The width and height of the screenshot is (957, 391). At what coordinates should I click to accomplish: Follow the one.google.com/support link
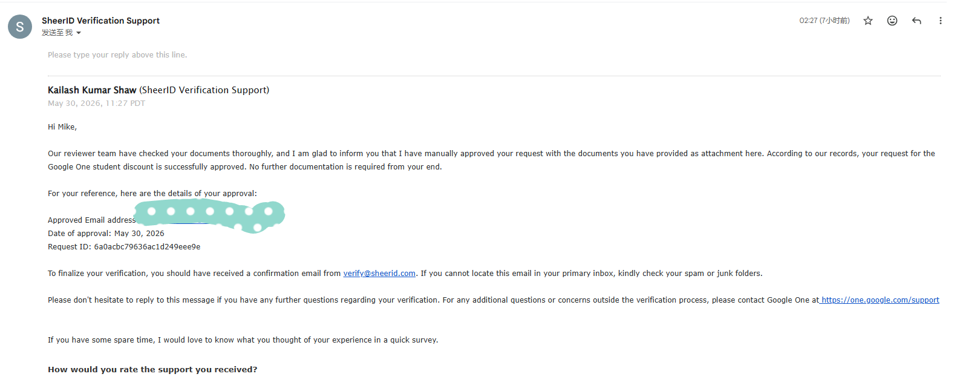[x=880, y=300]
